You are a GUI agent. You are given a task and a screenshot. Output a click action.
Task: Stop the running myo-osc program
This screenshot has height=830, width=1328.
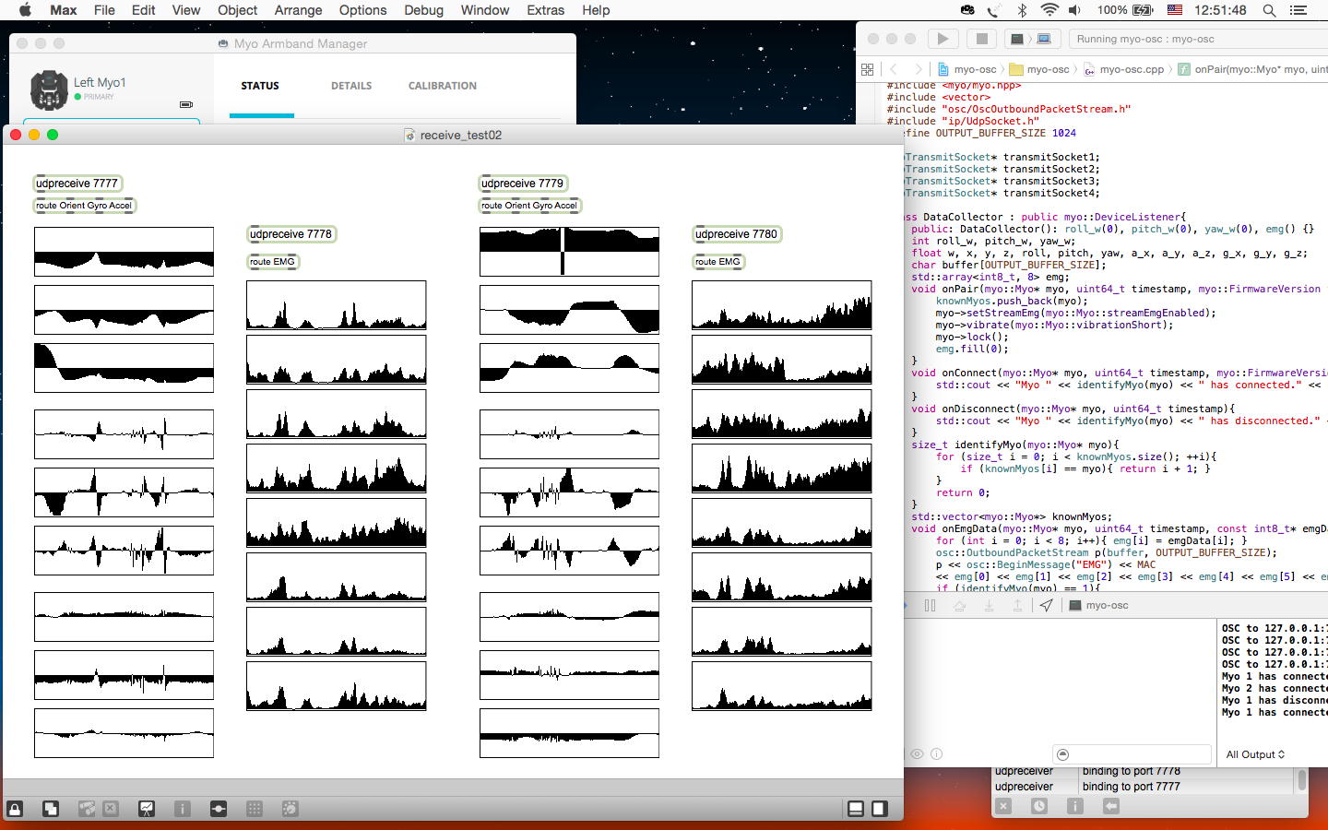coord(981,39)
